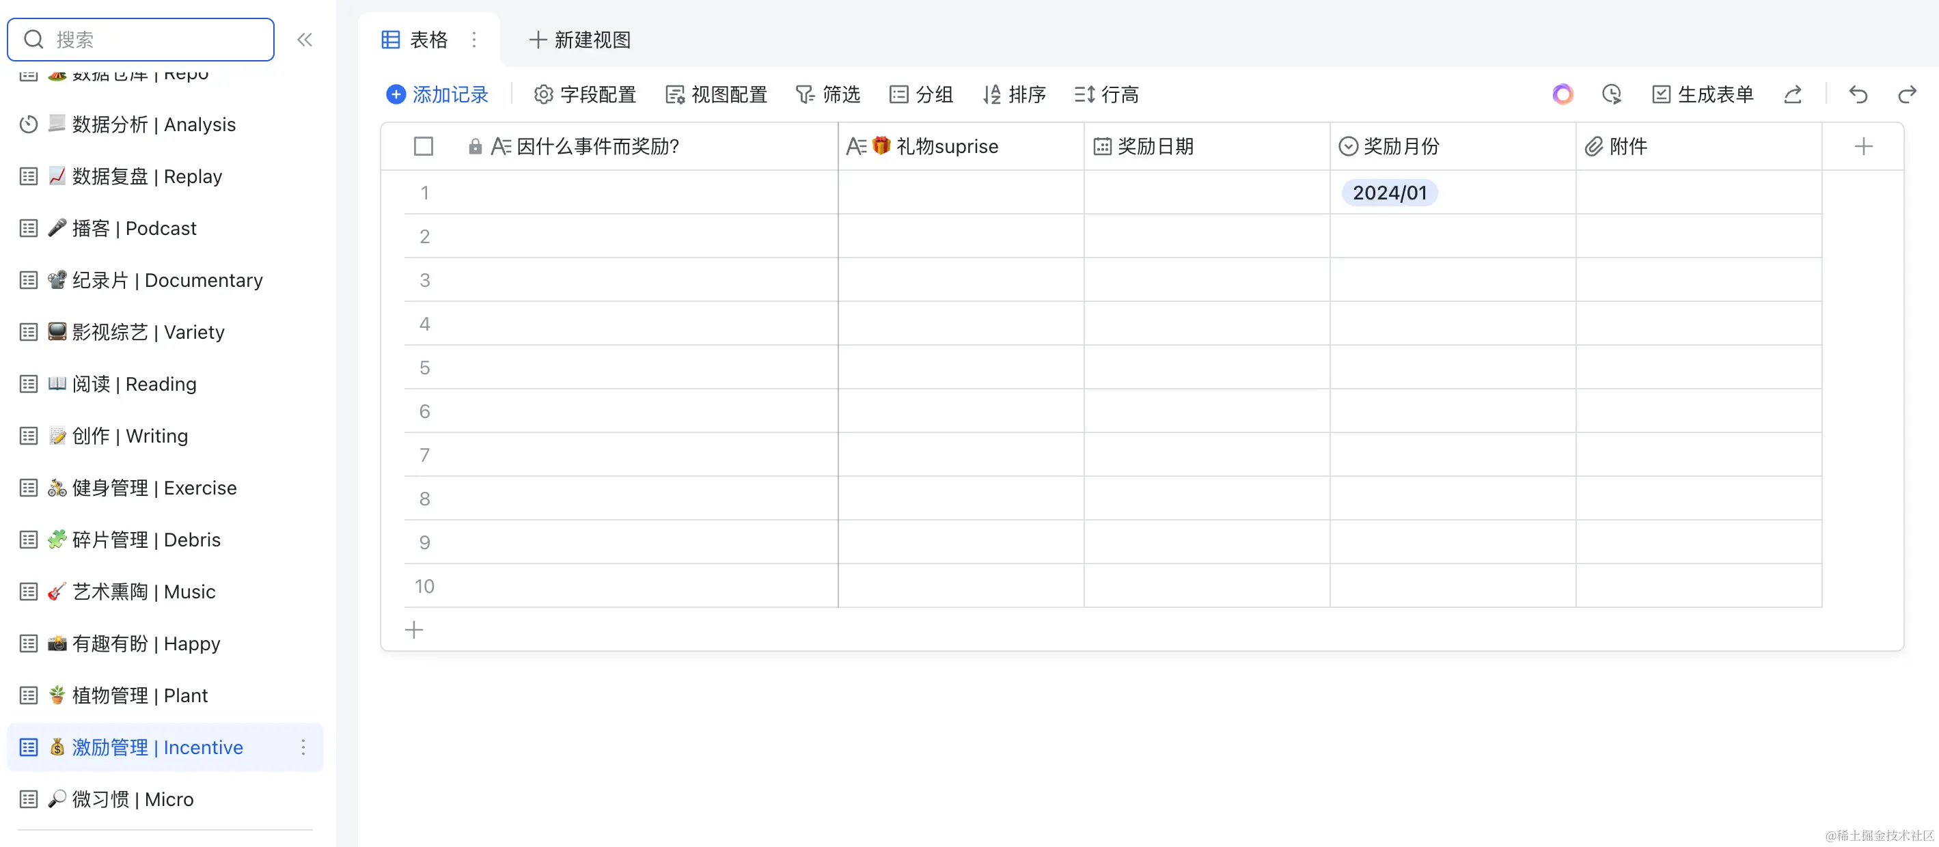Click the undo arrow icon
This screenshot has width=1939, height=847.
(1858, 95)
